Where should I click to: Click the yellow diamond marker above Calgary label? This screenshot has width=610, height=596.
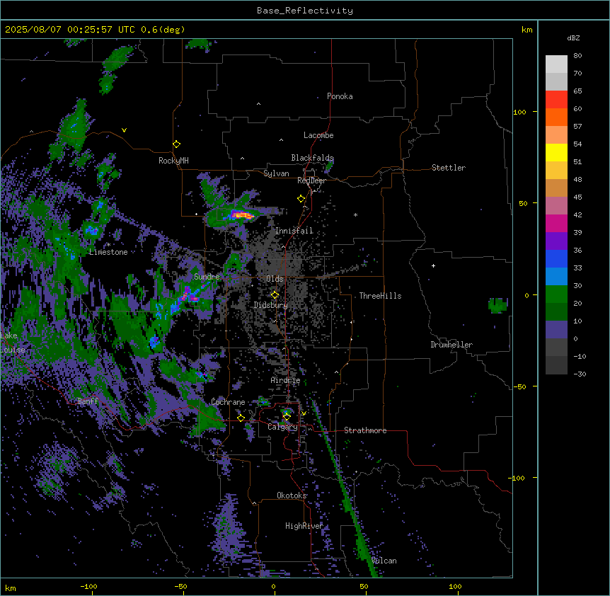(287, 417)
